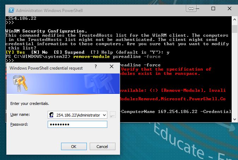Click the User name text in combo box

[78, 115]
